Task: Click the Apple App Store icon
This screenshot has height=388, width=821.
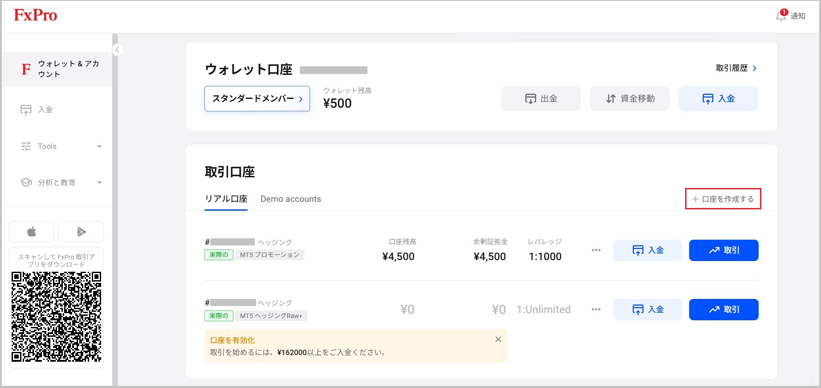Action: click(32, 232)
